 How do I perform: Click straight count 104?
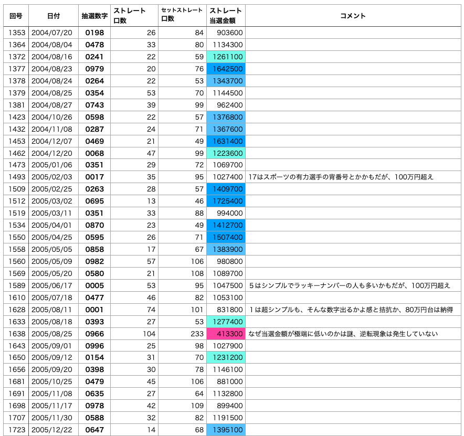(x=134, y=334)
